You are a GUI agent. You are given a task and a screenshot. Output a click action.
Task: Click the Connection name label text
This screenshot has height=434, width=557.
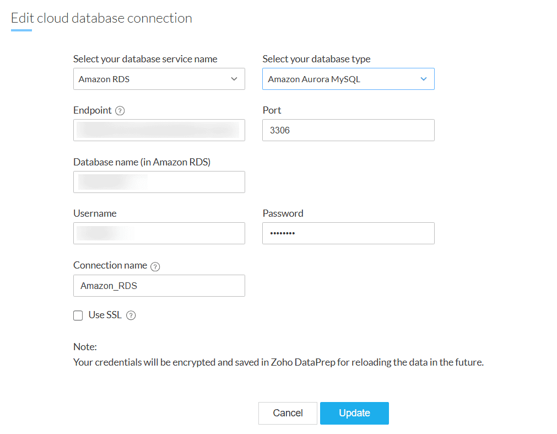coord(110,265)
